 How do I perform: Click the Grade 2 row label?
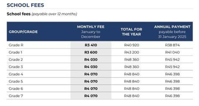[x=16, y=60]
